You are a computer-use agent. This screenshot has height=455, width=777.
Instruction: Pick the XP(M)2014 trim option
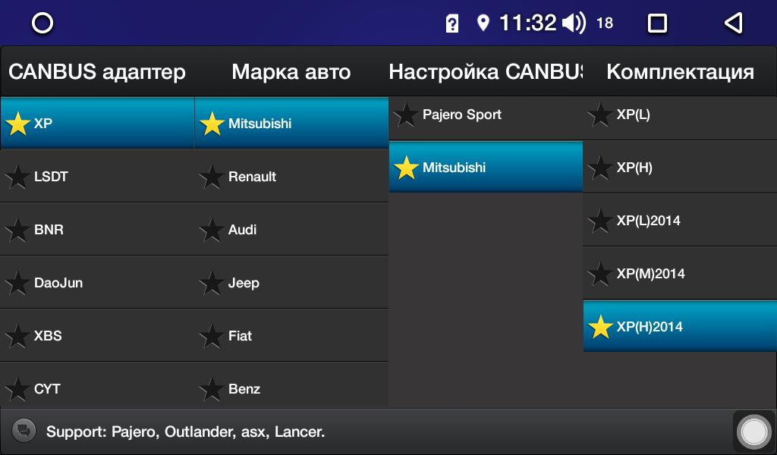(x=680, y=273)
